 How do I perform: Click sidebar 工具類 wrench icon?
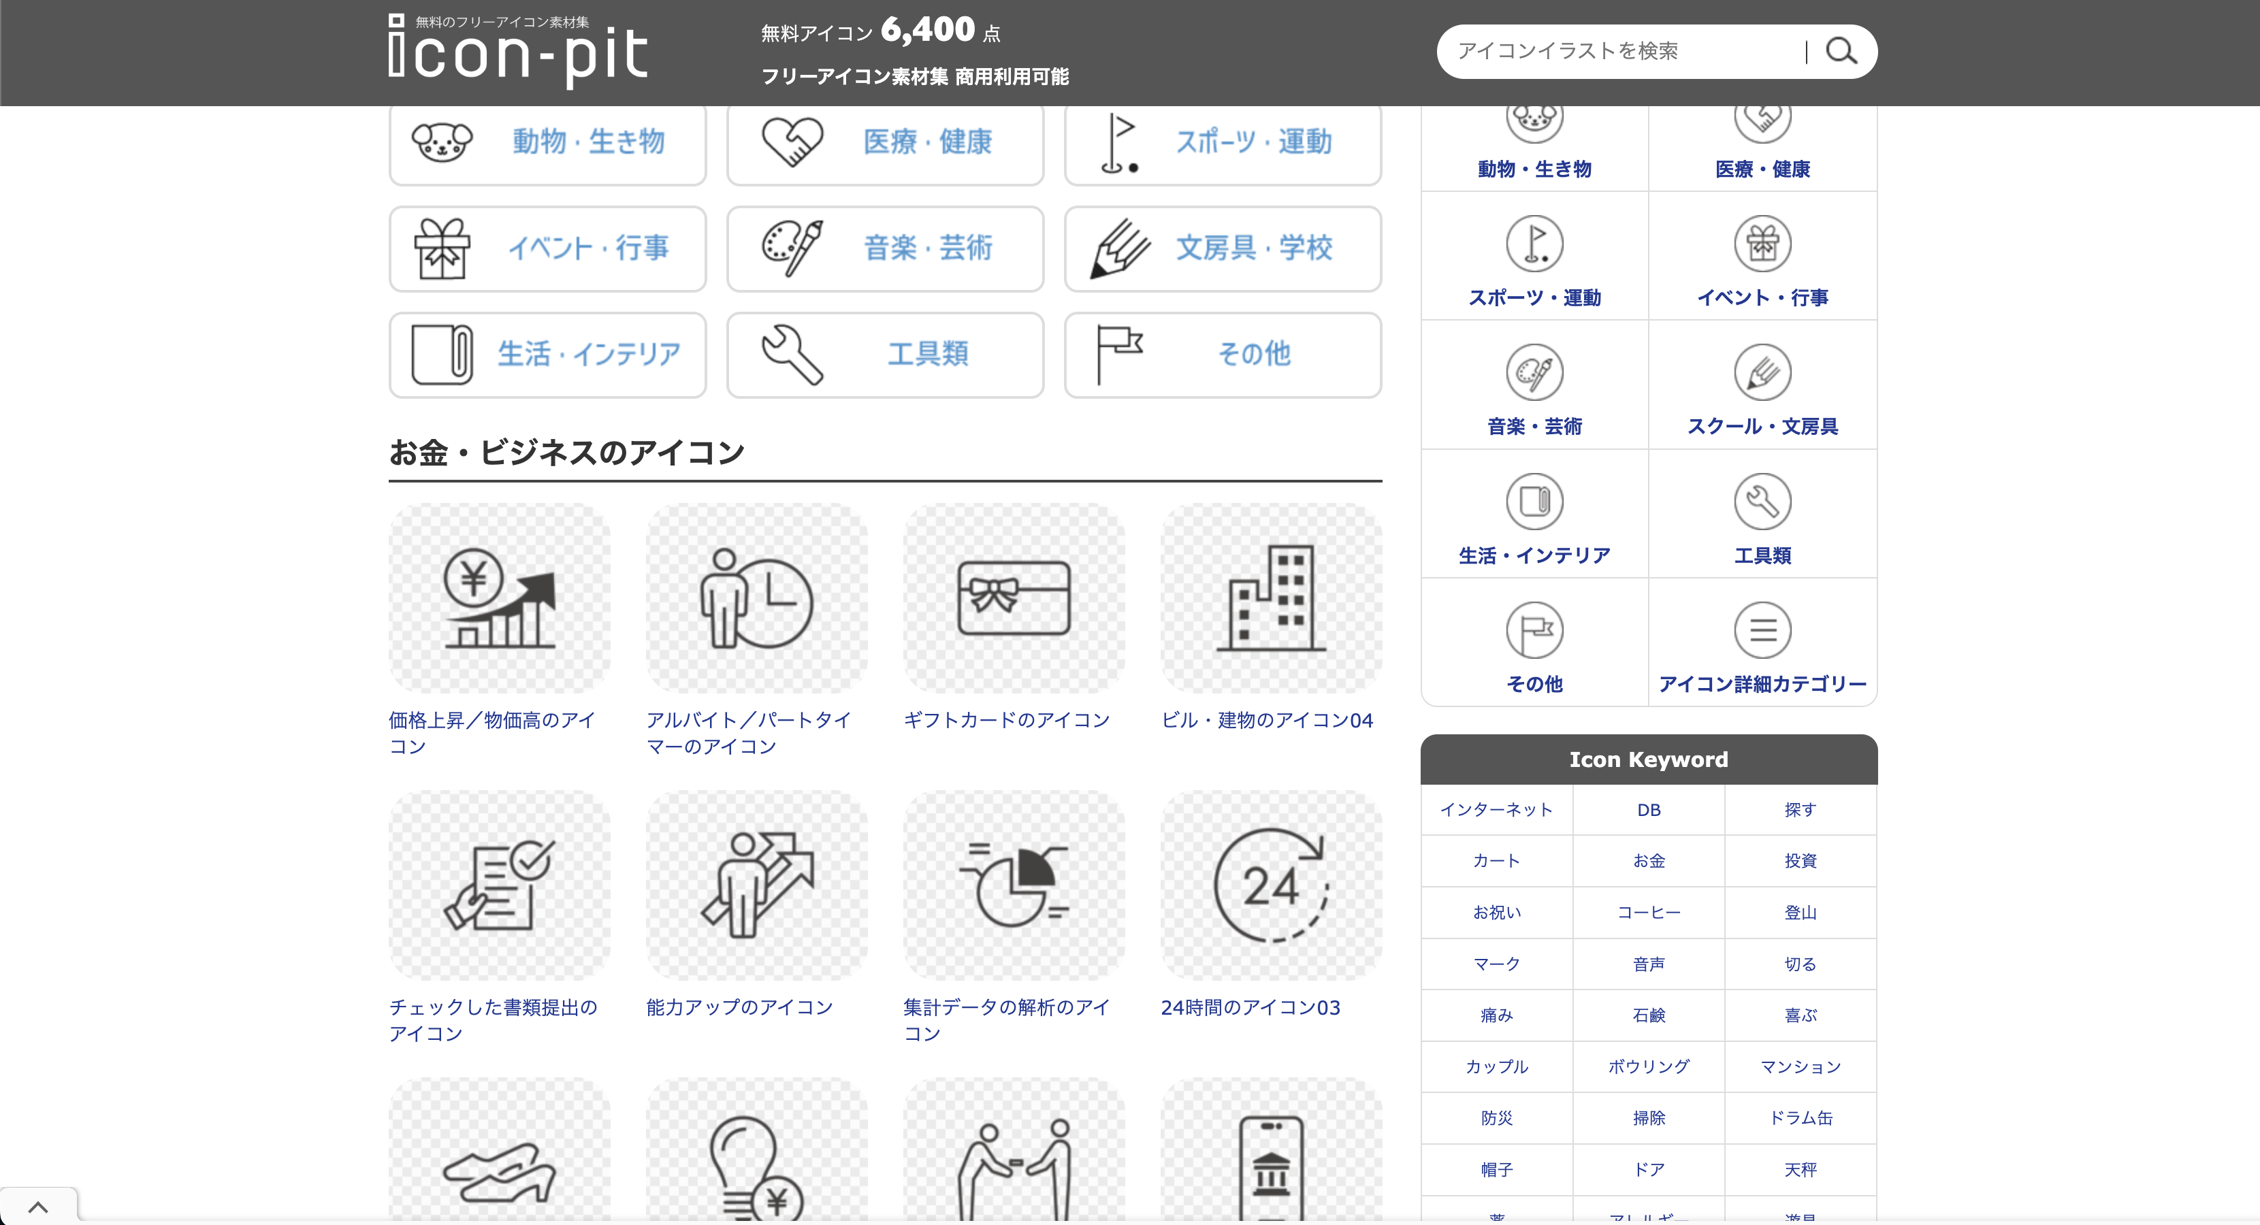tap(1762, 501)
